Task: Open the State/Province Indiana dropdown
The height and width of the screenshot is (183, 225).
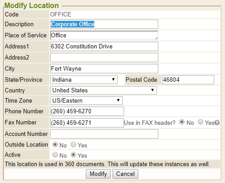Action: (84, 80)
